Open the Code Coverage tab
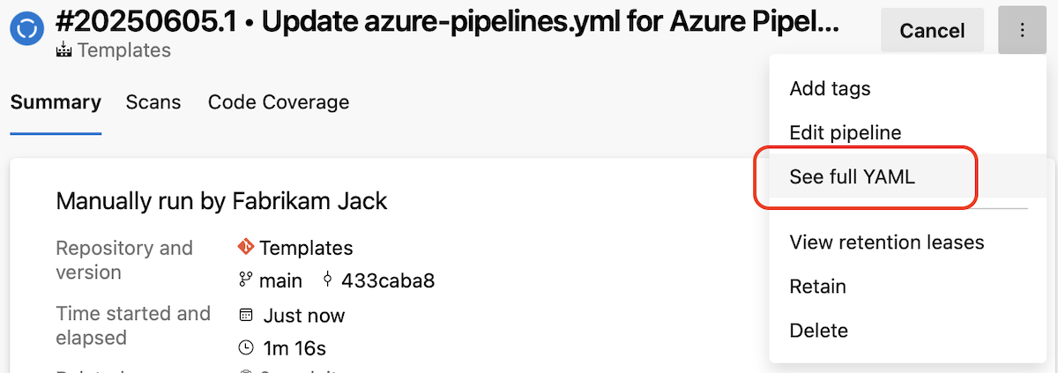This screenshot has height=373, width=1058. pos(279,102)
